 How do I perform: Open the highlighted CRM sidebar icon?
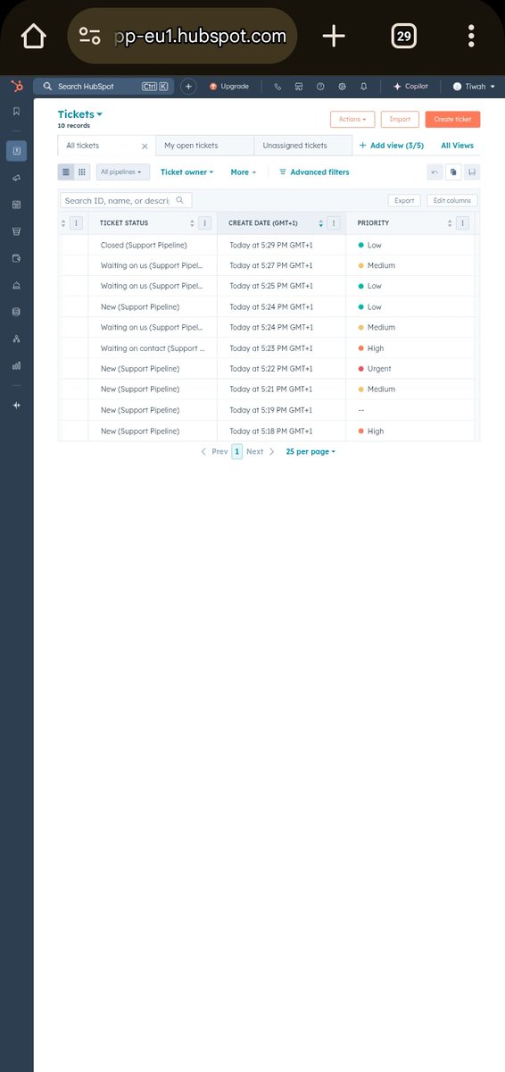pyautogui.click(x=16, y=151)
